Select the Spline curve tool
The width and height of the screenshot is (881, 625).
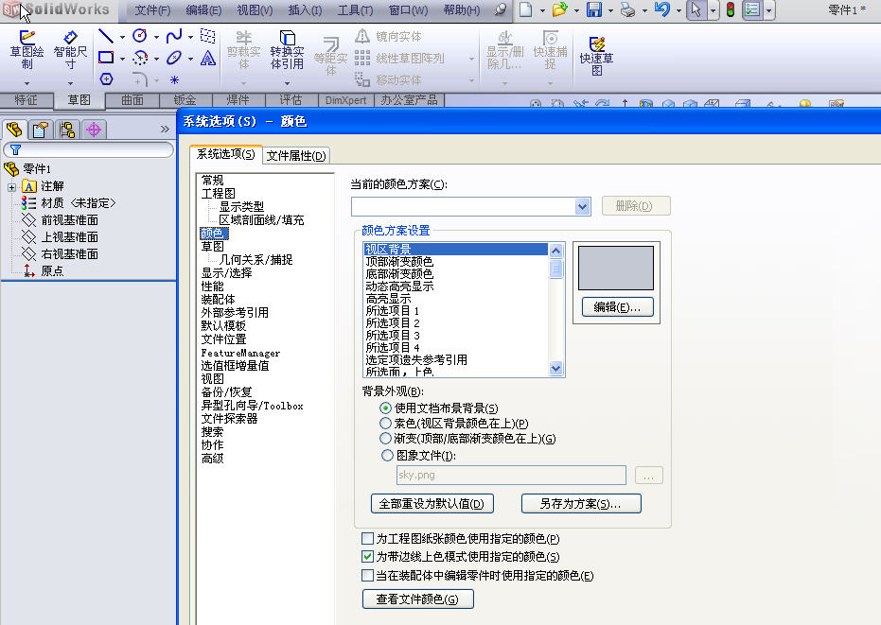(x=174, y=37)
